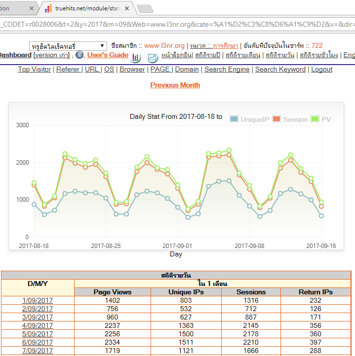Open the สถิติรายชั่วโมง hourly stats link

click(318, 55)
